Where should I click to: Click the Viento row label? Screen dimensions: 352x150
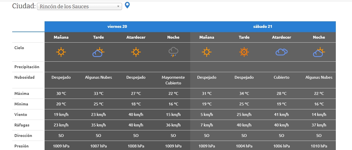click(21, 114)
